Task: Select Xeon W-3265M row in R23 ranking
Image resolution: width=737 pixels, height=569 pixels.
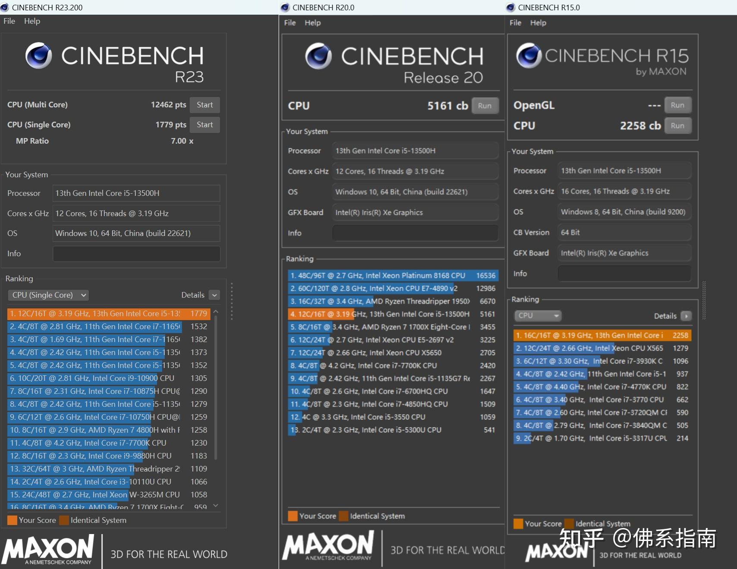Action: coord(109,495)
